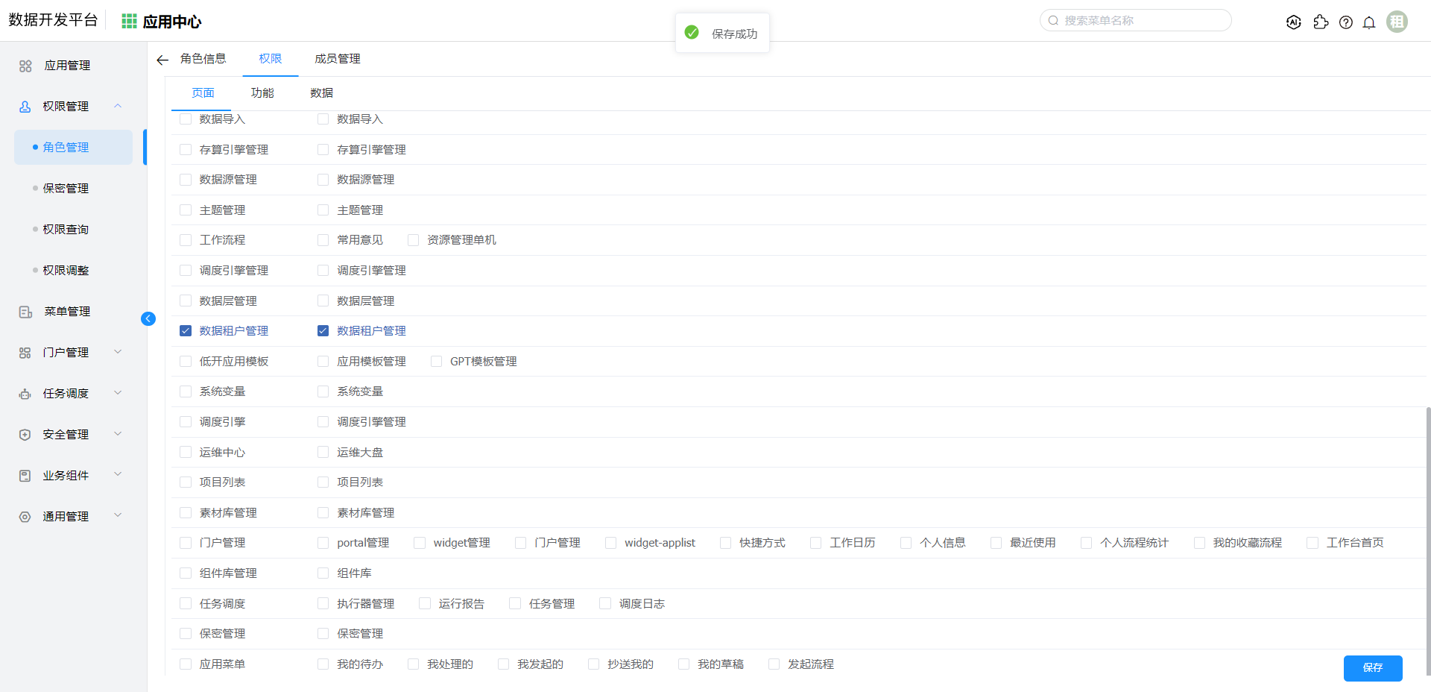
Task: Open 保密管理 in the sidebar
Action: click(x=66, y=189)
